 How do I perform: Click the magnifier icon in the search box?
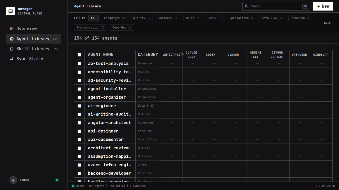247,6
